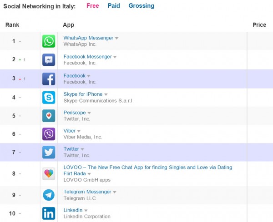Open the dropdown arrow next to Periscope
Viewport: 273px width, 222px height.
pyautogui.click(x=89, y=113)
